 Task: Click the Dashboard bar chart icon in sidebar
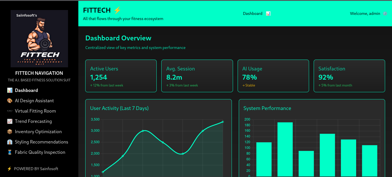[x=10, y=90]
